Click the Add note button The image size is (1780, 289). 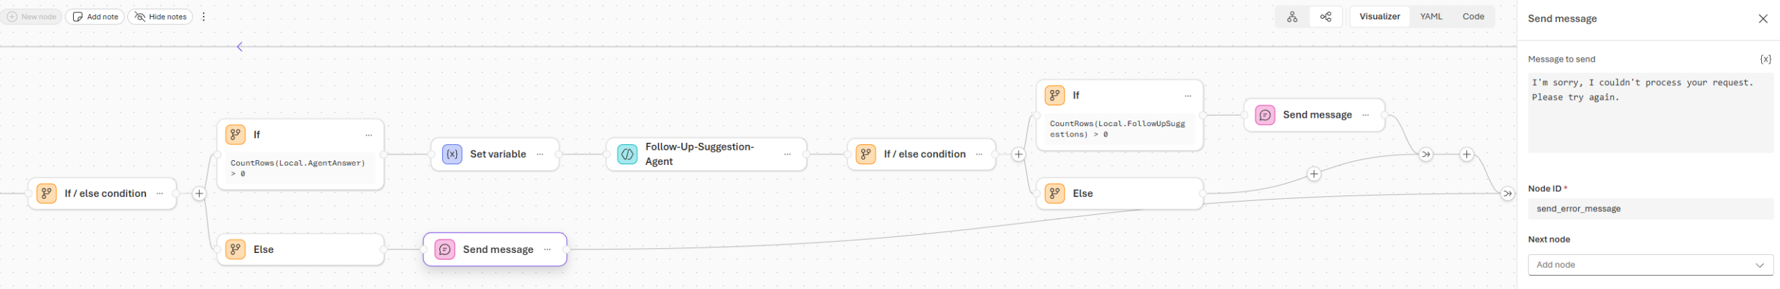tap(95, 17)
